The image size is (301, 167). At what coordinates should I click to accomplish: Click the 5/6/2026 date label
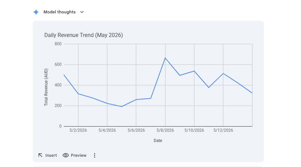pos(136,130)
